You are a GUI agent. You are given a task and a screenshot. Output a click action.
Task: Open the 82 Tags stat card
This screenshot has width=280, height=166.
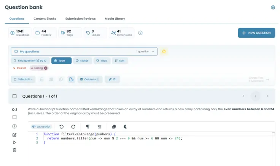(x=70, y=33)
